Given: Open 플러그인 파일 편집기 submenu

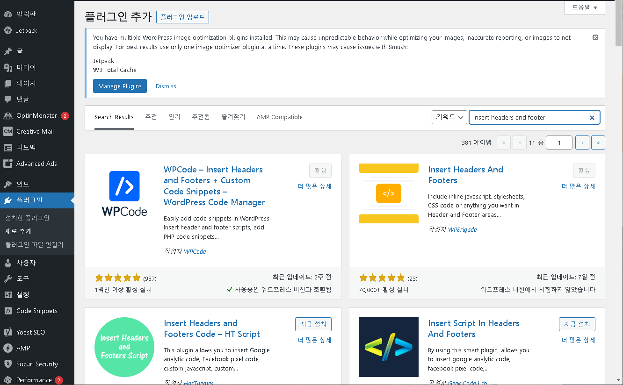Looking at the screenshot, I should [x=34, y=245].
